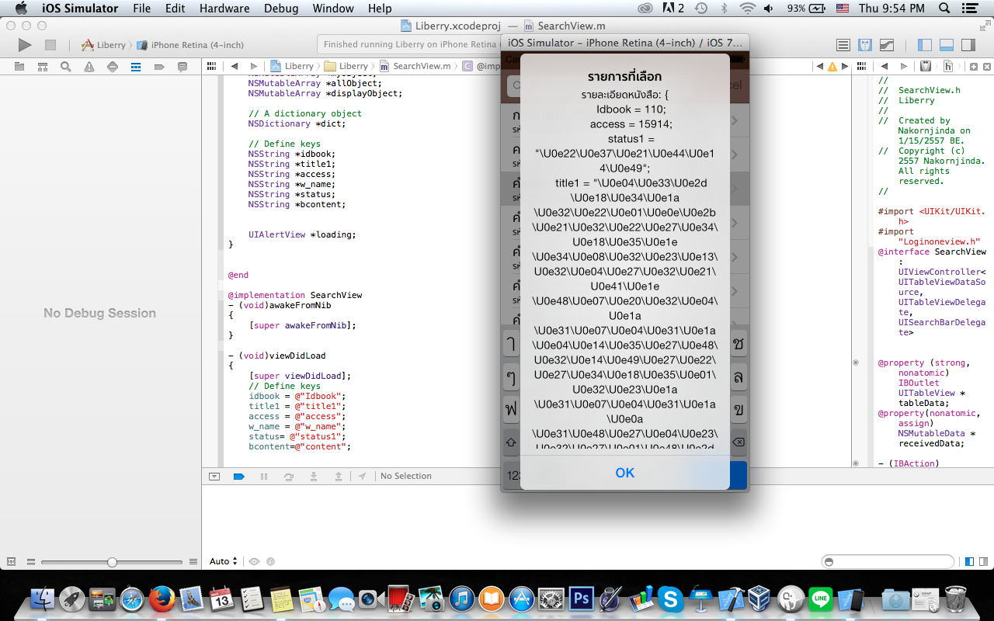This screenshot has width=994, height=621.
Task: Toggle the utilities panel visibility
Action: (968, 45)
